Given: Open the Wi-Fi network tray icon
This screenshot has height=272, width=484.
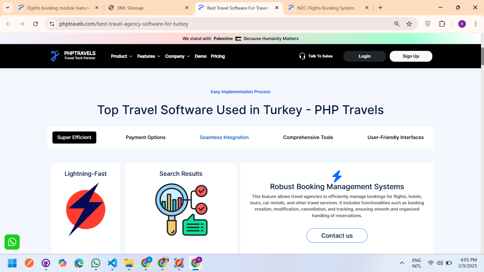Looking at the screenshot, I should click(431, 263).
